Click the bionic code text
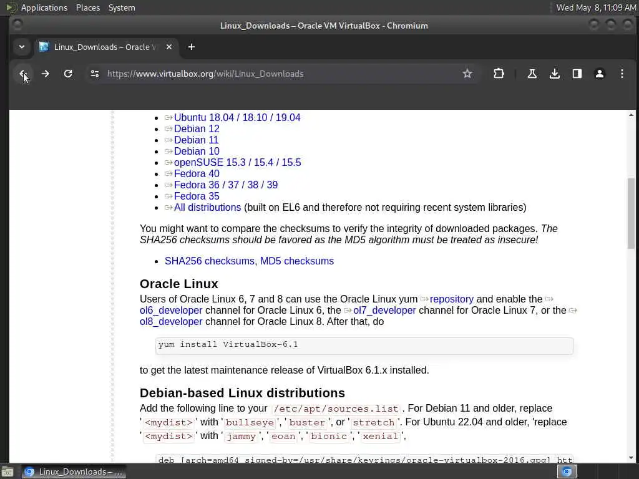The width and height of the screenshot is (639, 479). click(328, 436)
